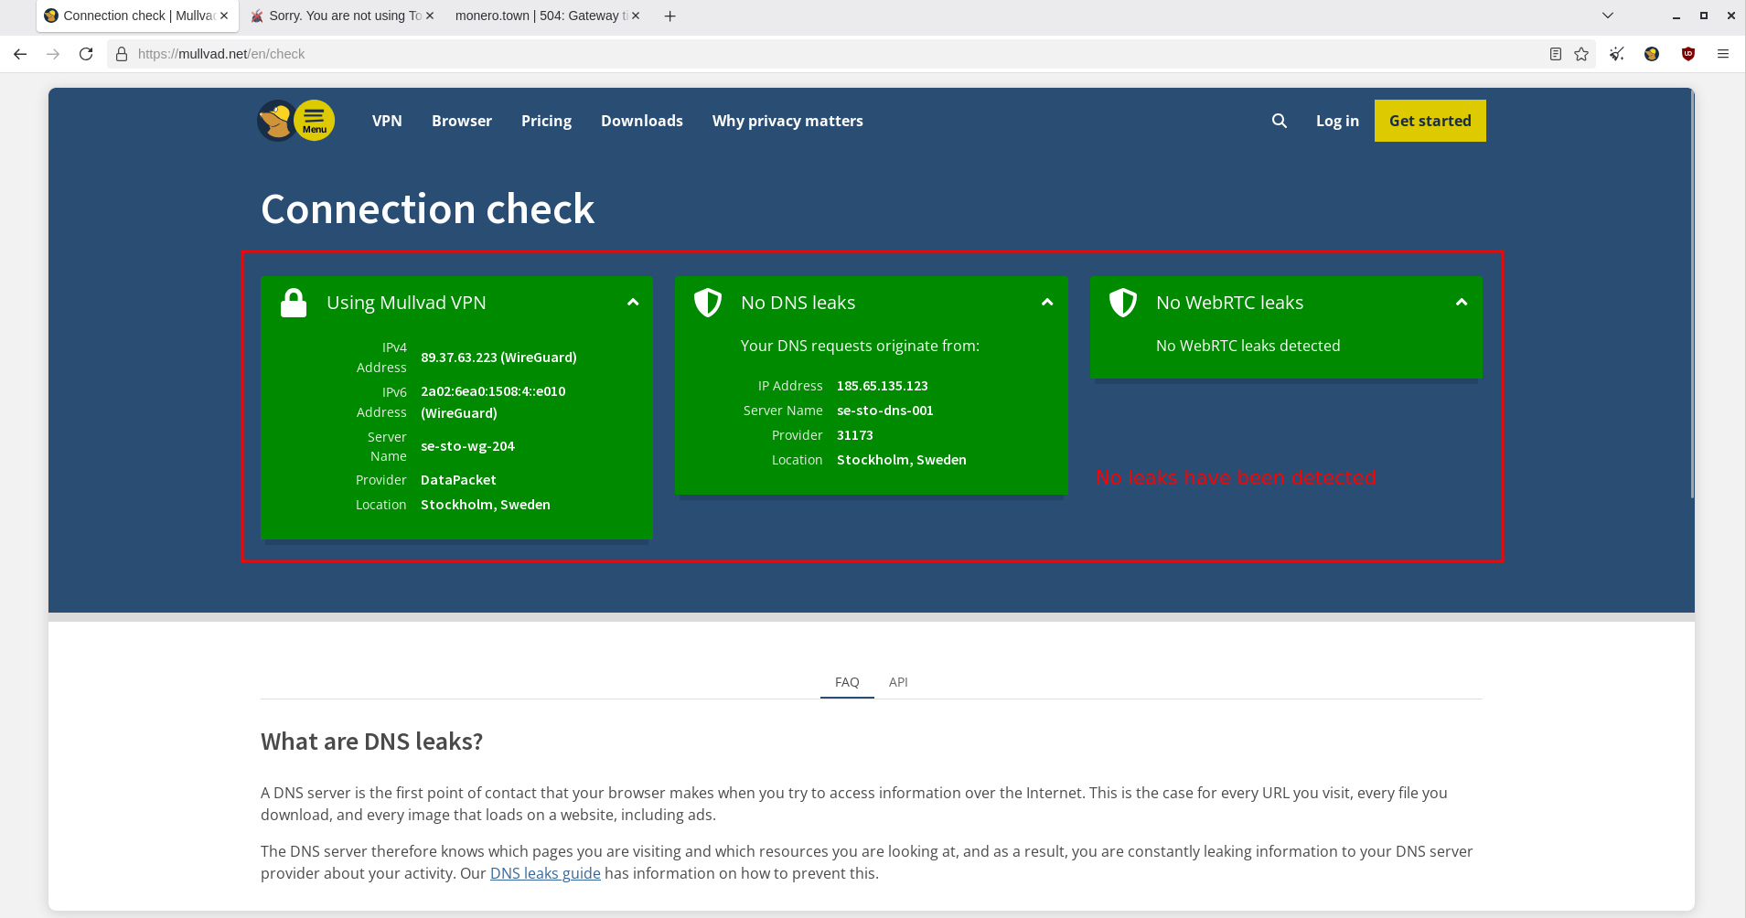Screen dimensions: 1746x918
Task: Open the Pricing navigation menu item
Action: point(546,121)
